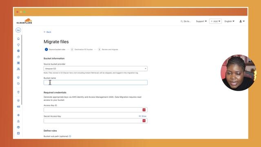Focus the Access Key ID field
261x147 pixels.
tap(95, 110)
